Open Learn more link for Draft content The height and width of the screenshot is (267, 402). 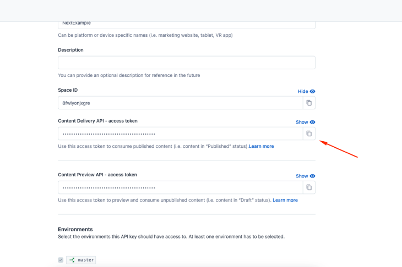[x=285, y=200]
